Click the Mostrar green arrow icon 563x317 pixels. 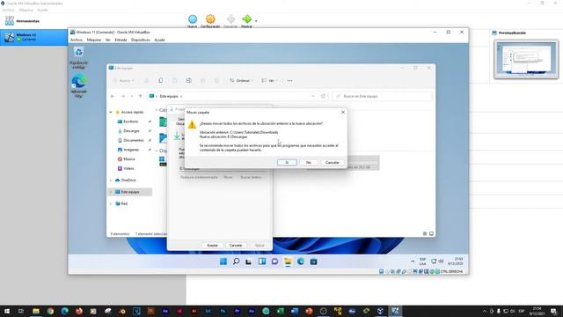(246, 20)
